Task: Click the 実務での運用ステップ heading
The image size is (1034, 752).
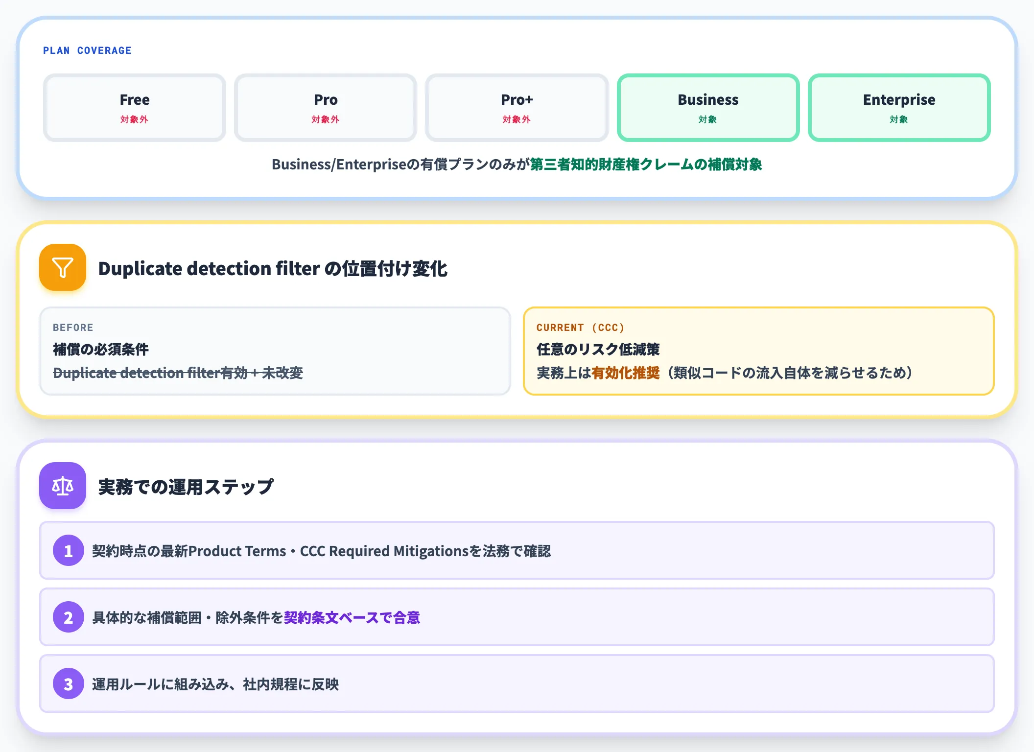Action: (186, 487)
